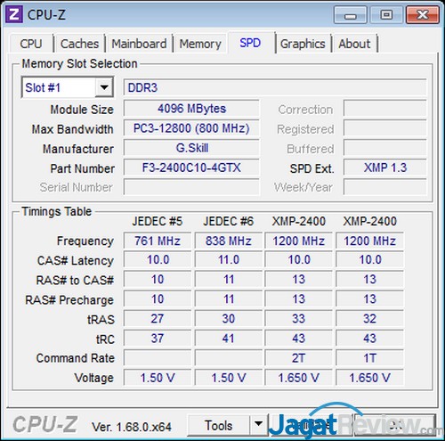Minimize the CPU-Z window
445x441 pixels.
[x=351, y=15]
